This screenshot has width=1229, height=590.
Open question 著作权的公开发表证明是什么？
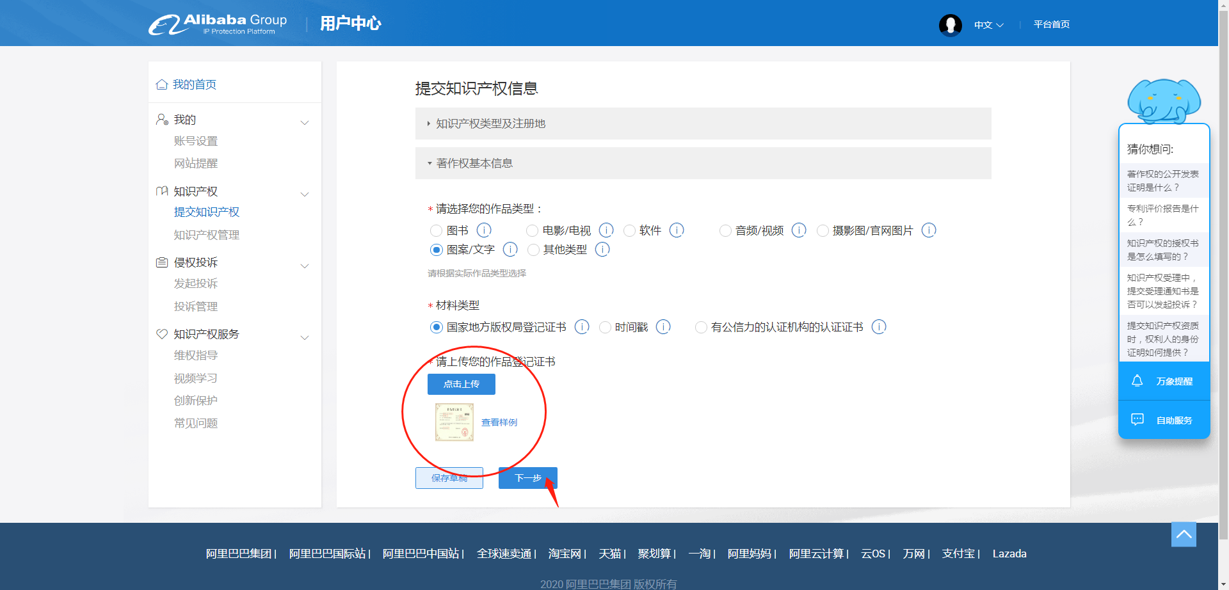pyautogui.click(x=1164, y=180)
